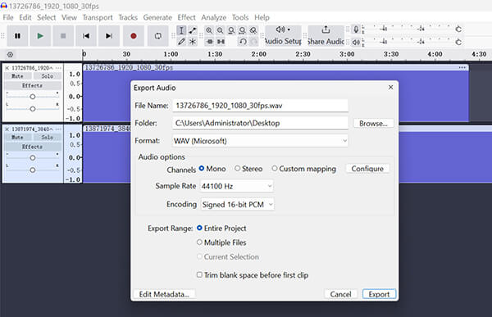Zoom out with the magnifier minus icon
The image size is (492, 317).
221,30
